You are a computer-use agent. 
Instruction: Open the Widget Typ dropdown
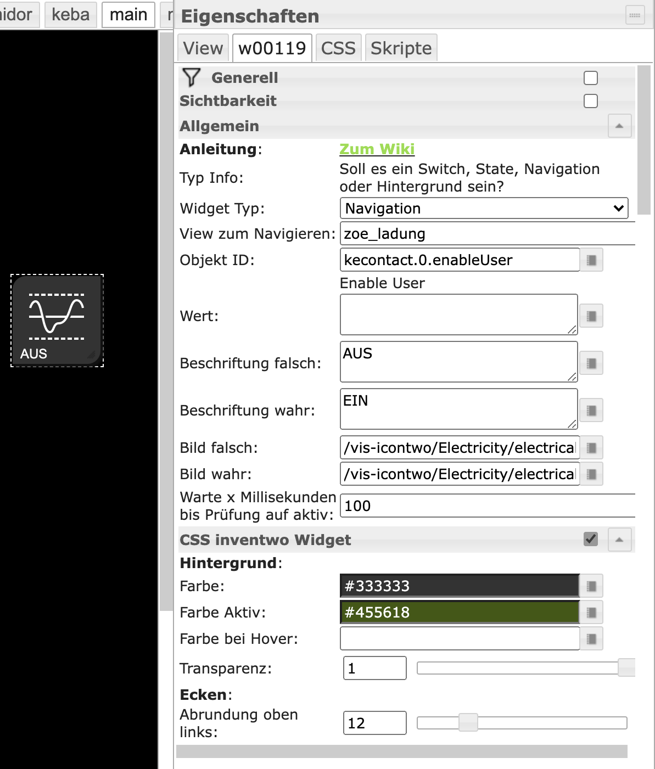pos(484,209)
